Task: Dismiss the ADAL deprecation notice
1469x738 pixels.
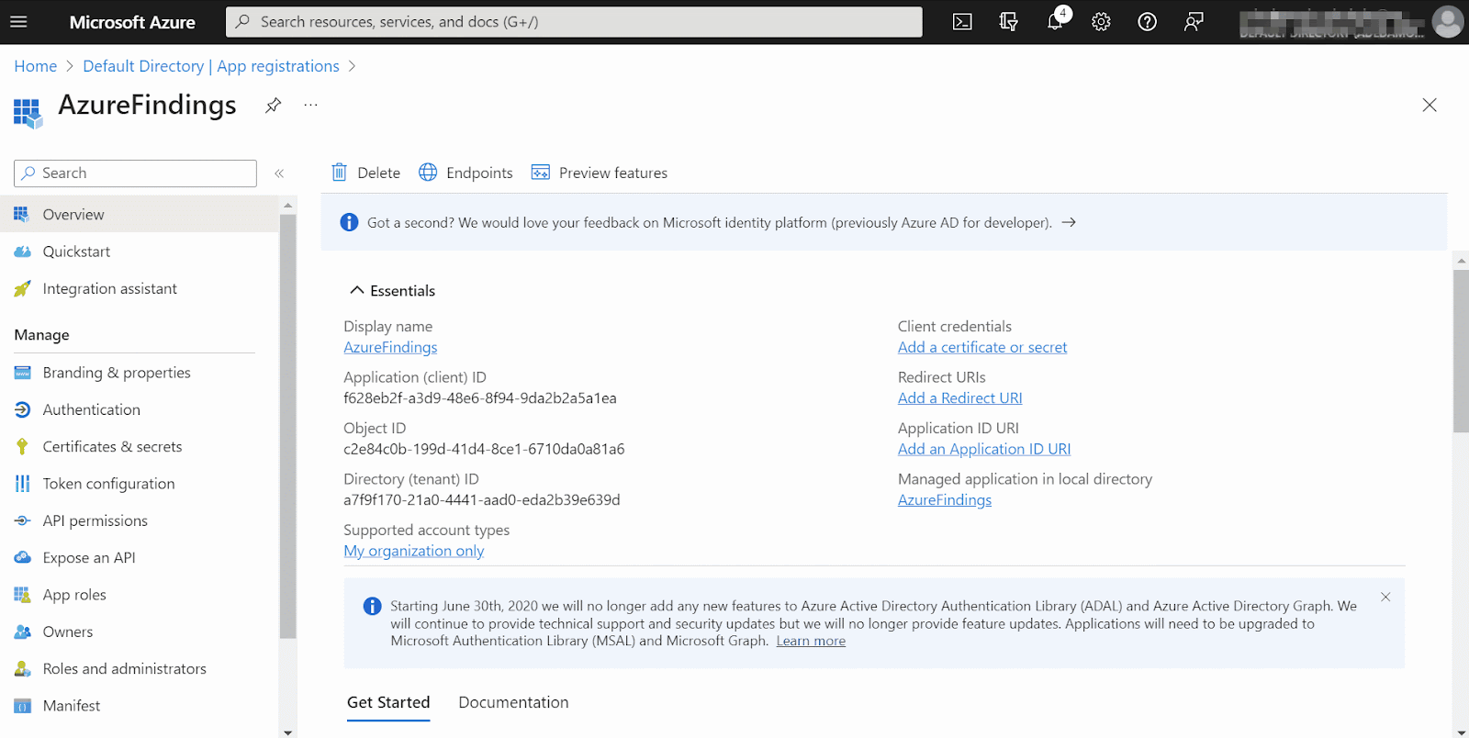Action: pos(1385,597)
